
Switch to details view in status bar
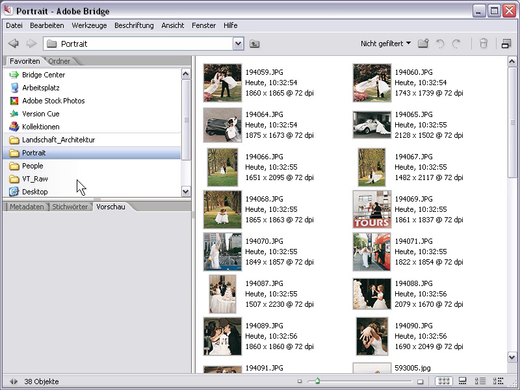[480, 381]
